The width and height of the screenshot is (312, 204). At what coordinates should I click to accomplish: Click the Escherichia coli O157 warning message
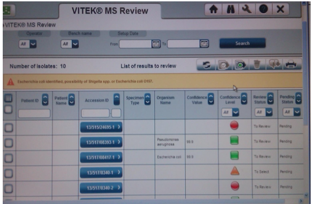click(x=85, y=81)
